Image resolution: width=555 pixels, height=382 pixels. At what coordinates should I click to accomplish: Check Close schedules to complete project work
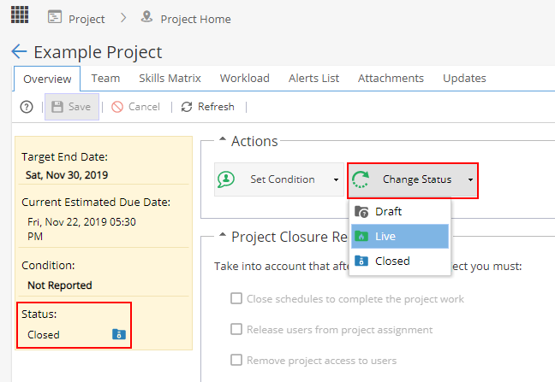coord(236,298)
